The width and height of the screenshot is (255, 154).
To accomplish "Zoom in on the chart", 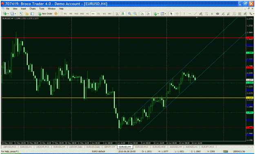I will click(x=130, y=14).
